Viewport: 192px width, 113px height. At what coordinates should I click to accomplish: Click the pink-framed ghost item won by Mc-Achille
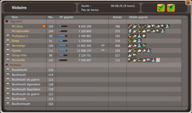[x=158, y=60]
